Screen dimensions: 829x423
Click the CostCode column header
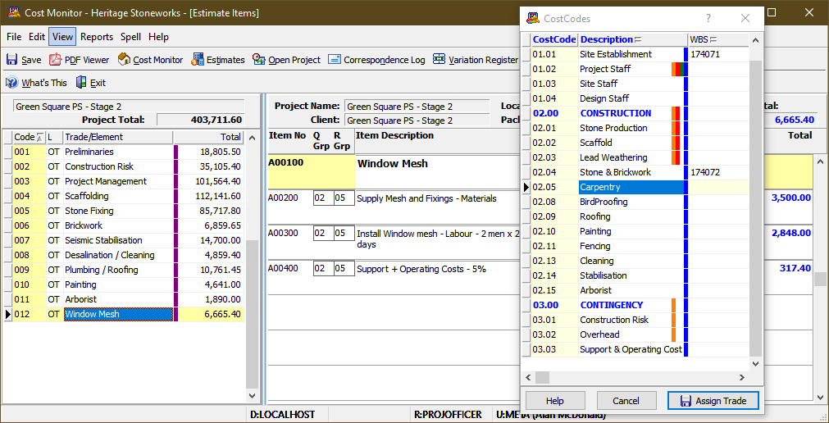(x=554, y=39)
